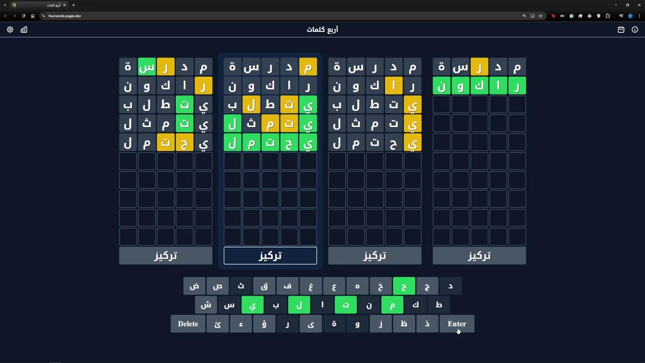Screen dimensions: 645x363
Task: Open the Chrome three-dot menu
Action: tap(639, 16)
